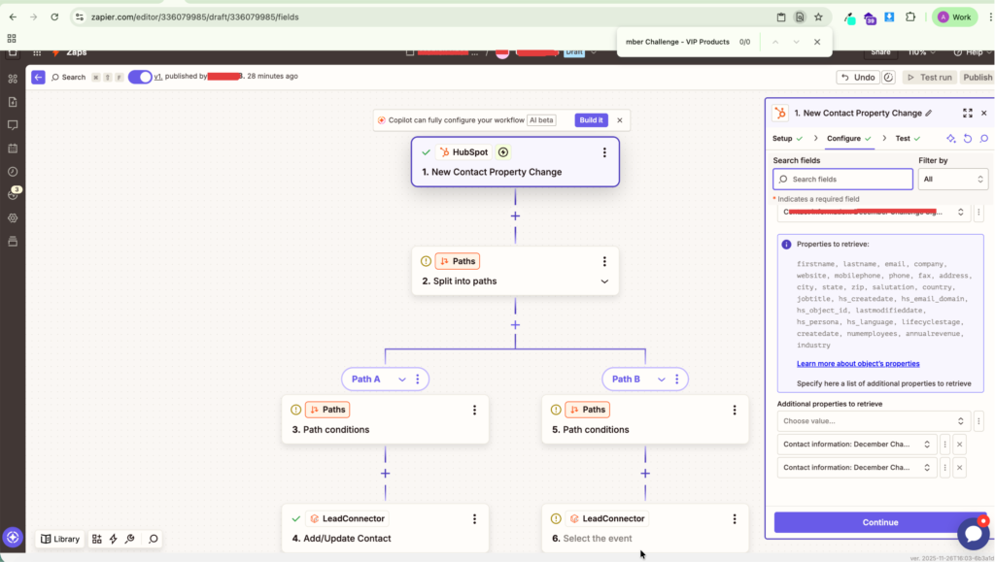Open the chat support bubble
Image resolution: width=995 pixels, height=562 pixels.
coord(973,533)
